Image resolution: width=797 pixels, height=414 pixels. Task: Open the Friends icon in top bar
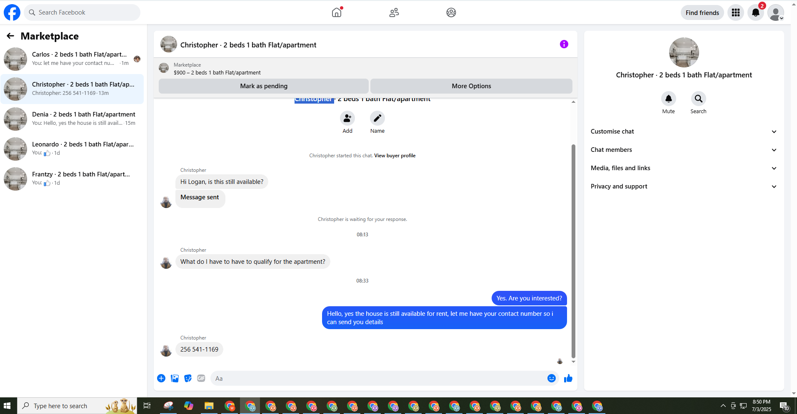(x=394, y=12)
